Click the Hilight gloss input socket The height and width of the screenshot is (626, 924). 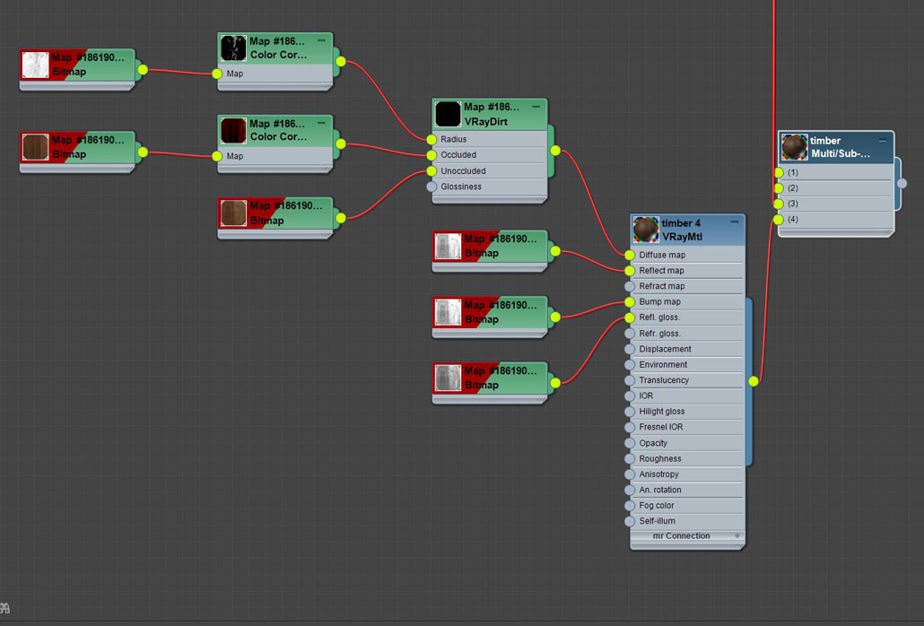(x=630, y=411)
